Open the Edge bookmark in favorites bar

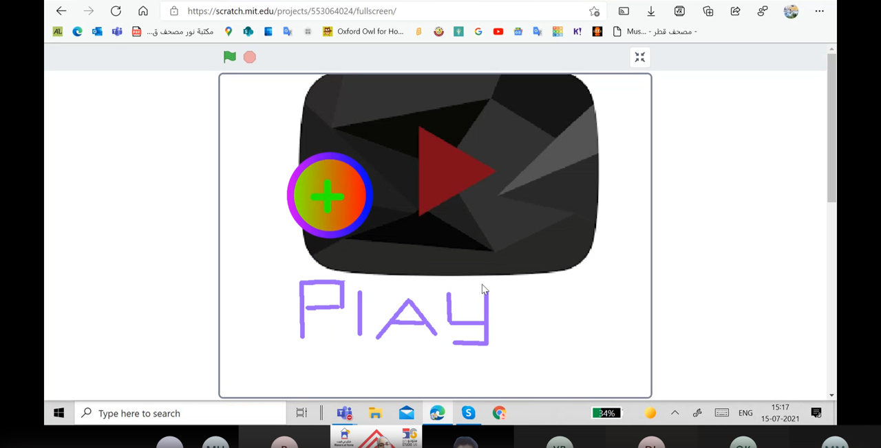point(78,32)
